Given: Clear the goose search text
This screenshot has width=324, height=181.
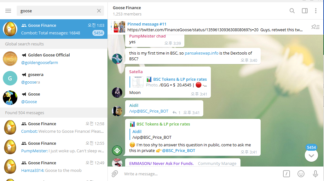Looking at the screenshot, I should pos(99,11).
